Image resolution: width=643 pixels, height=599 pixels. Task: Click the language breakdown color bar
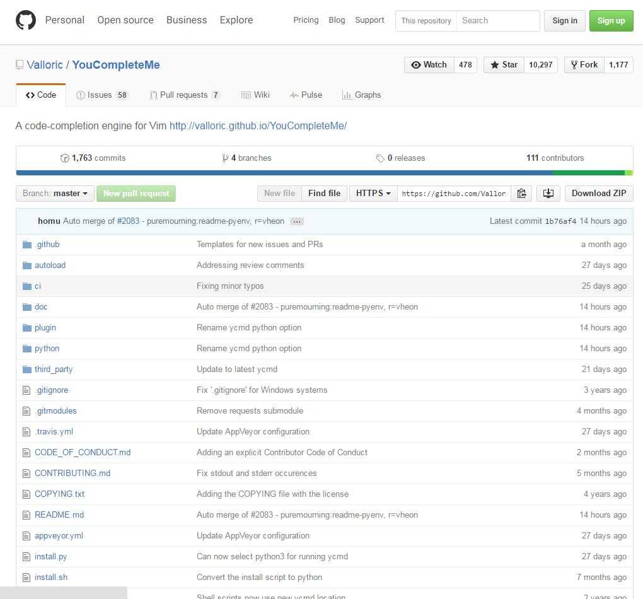(x=325, y=173)
